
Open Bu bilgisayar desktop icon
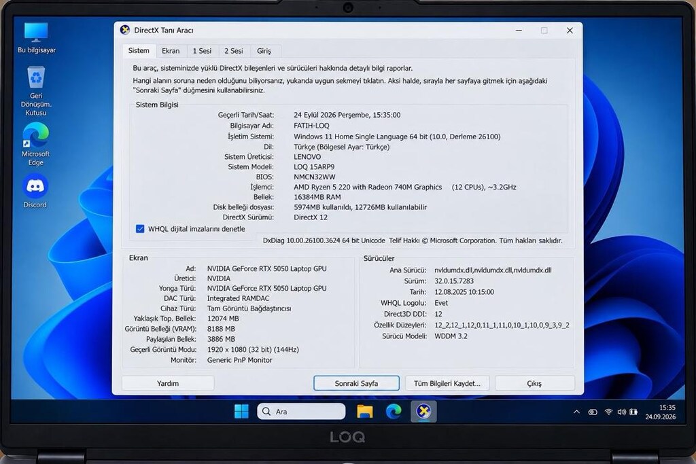click(37, 38)
